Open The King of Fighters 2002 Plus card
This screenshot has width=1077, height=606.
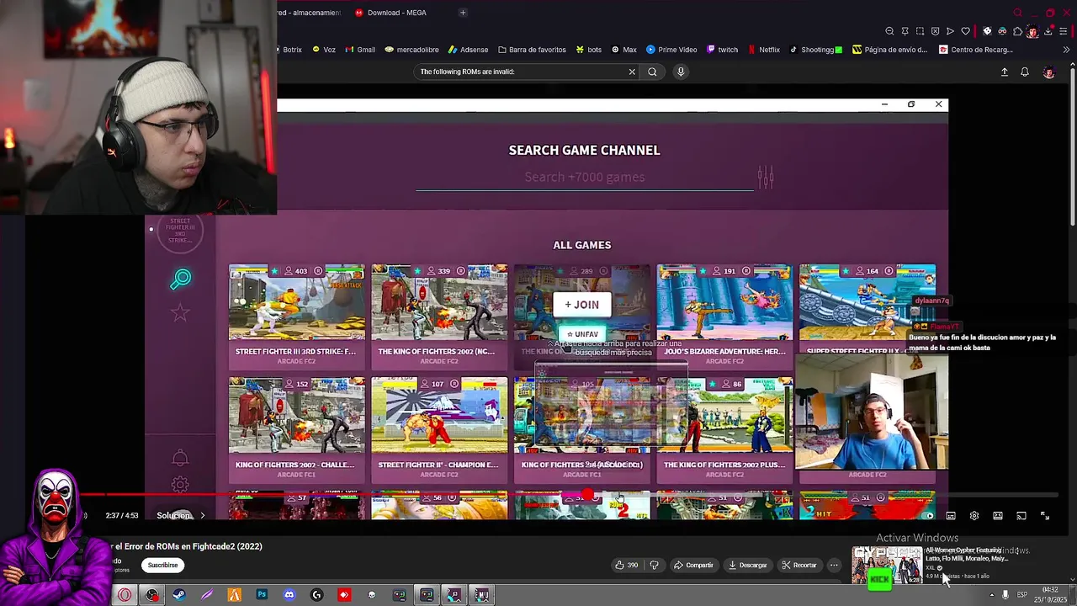click(724, 428)
